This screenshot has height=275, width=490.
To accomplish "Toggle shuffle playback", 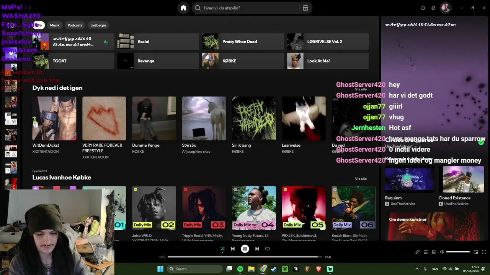I will (222, 249).
